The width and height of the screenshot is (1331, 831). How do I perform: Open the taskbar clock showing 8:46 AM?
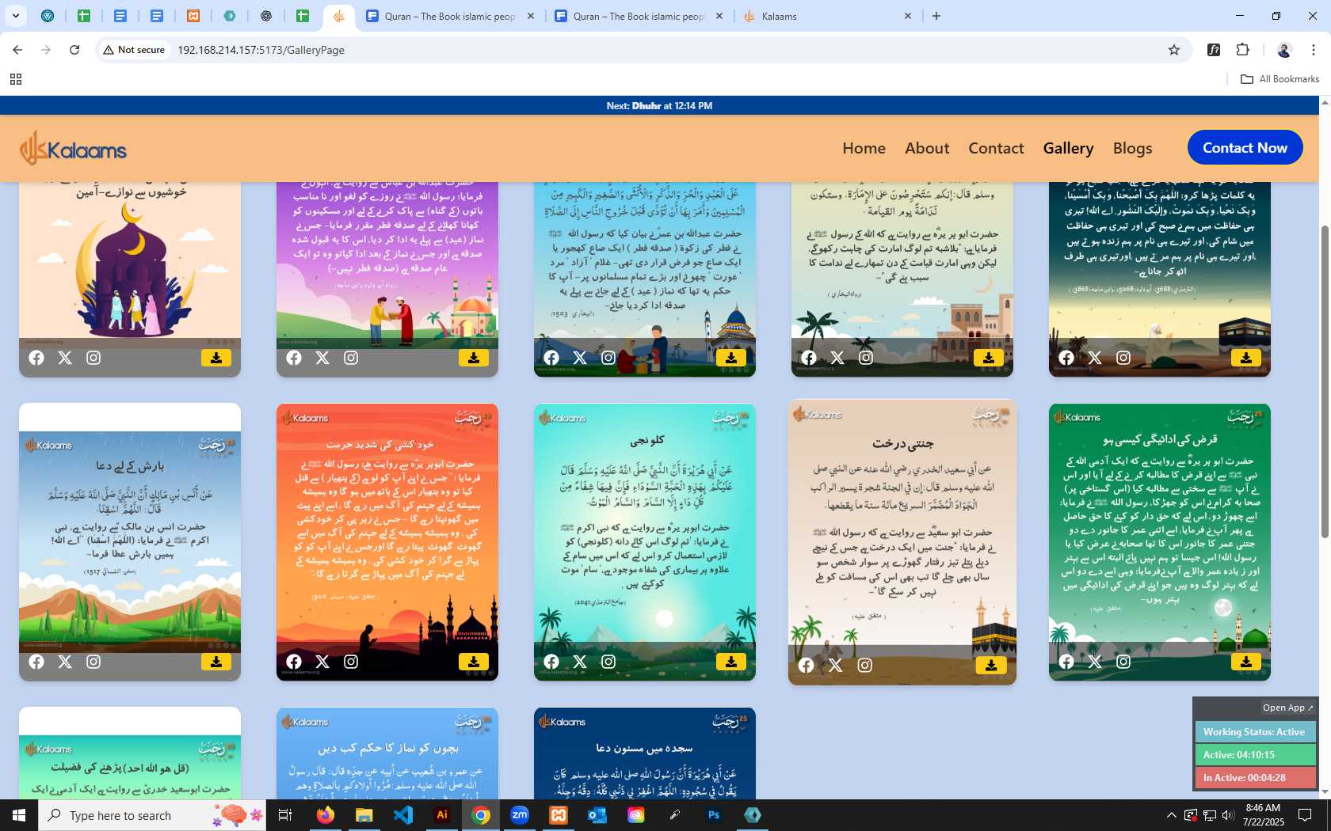coord(1263,815)
